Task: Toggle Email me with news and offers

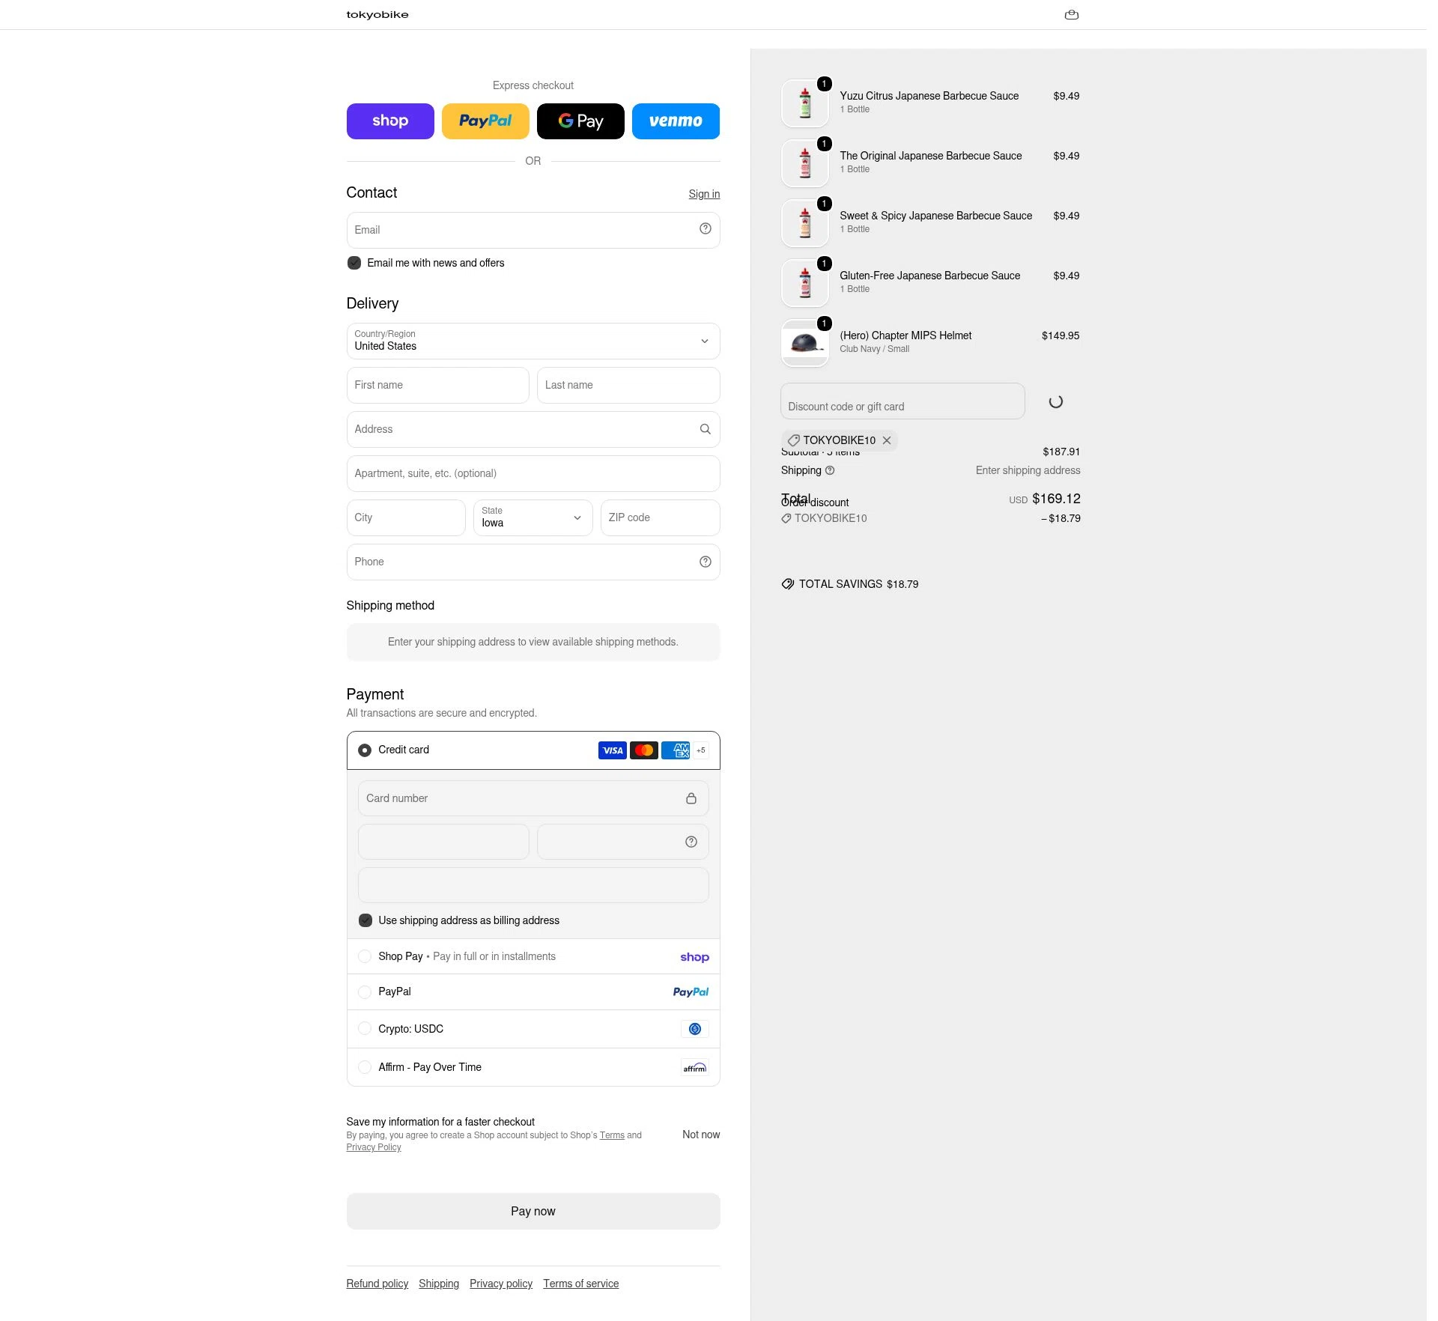Action: tap(354, 263)
